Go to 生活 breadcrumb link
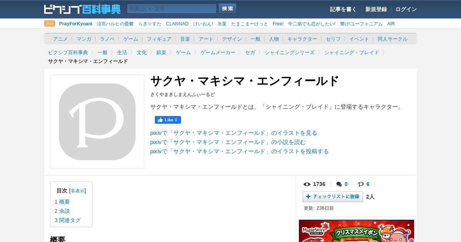 (x=122, y=52)
